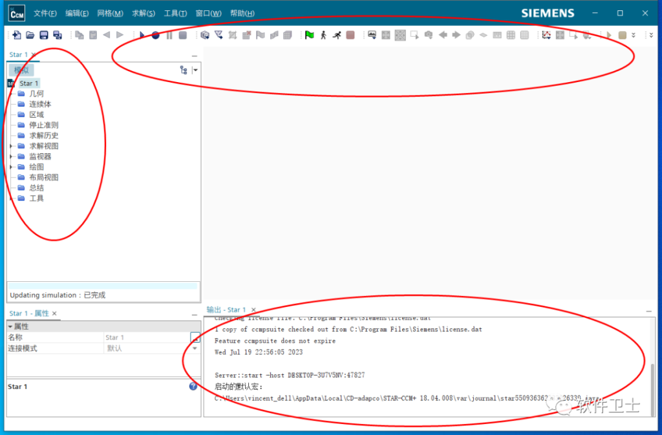Open the 连接模式 property dropdown
The image size is (662, 435).
point(195,348)
